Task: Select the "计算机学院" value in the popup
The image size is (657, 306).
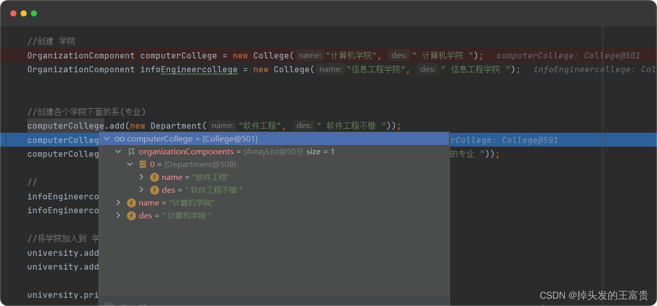Action: [192, 203]
